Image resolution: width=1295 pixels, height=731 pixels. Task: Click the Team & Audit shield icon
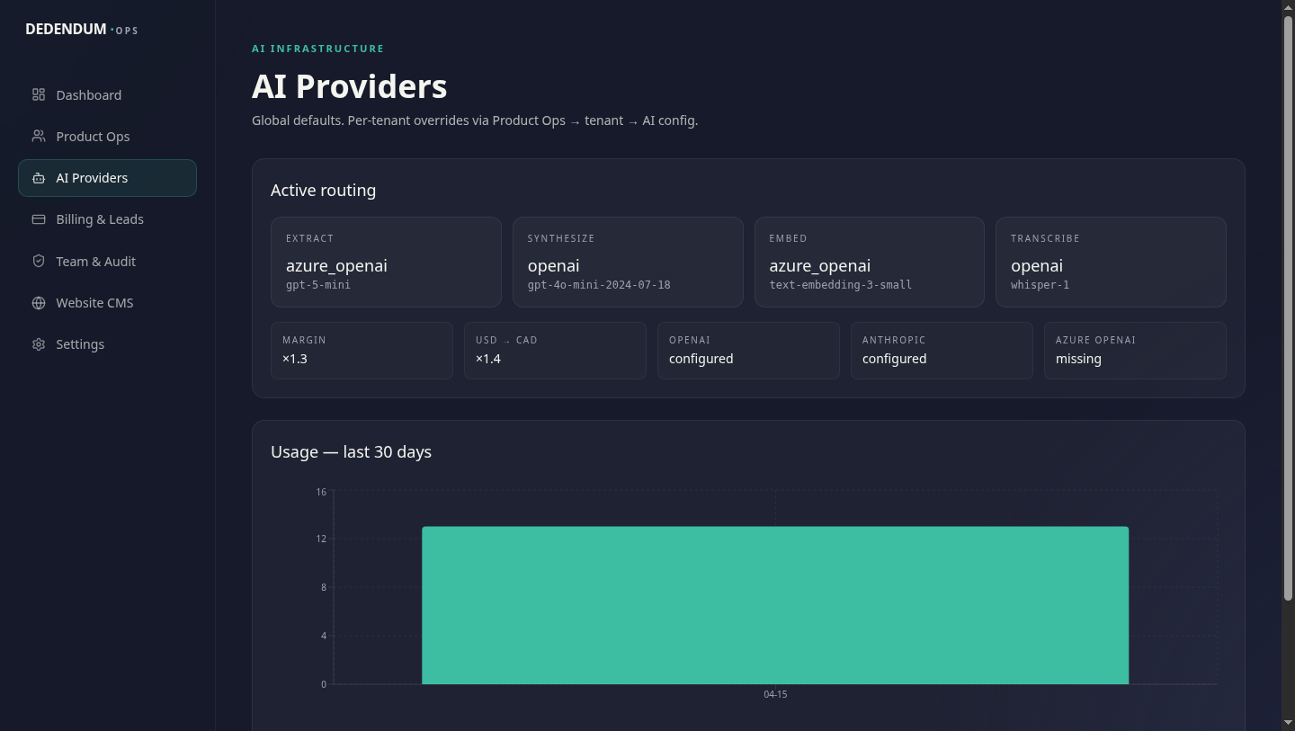[x=39, y=261]
